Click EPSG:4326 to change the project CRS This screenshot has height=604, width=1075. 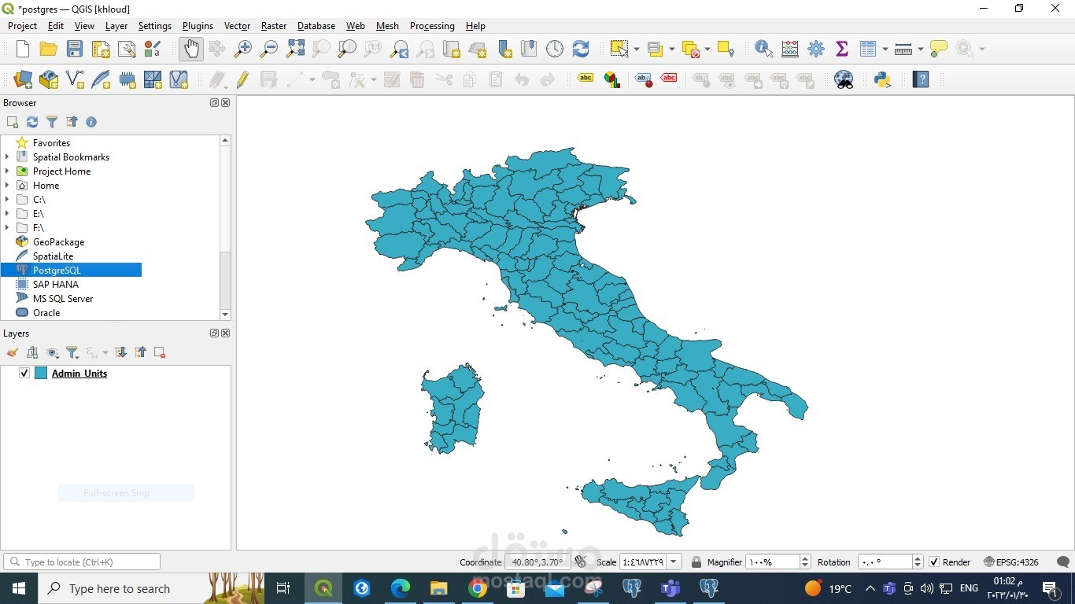click(x=1015, y=562)
